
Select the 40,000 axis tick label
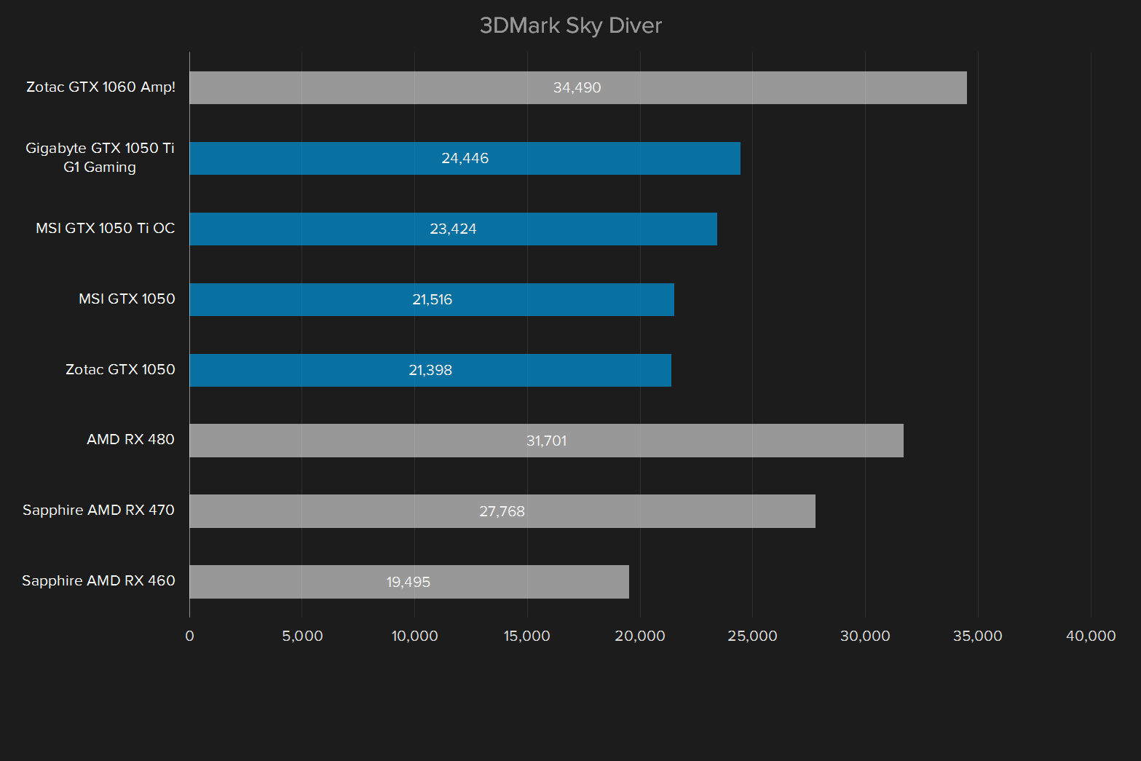coord(1091,636)
